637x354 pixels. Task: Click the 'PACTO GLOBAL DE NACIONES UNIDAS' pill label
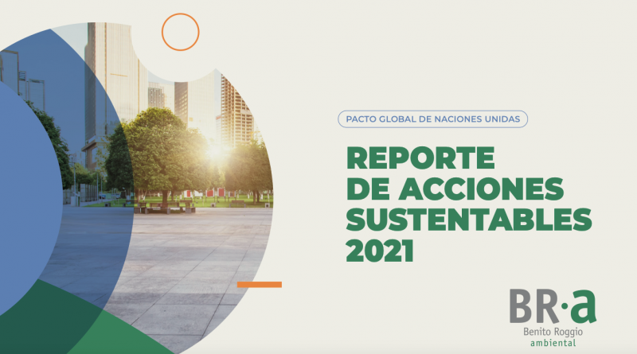(432, 119)
